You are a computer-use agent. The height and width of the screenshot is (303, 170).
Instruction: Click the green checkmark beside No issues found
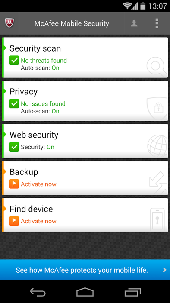tap(14, 103)
